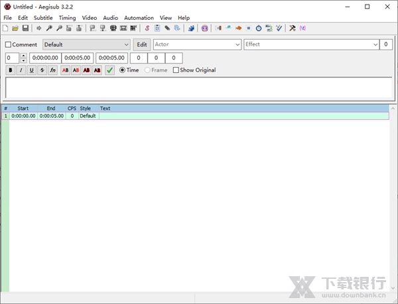Screen dimensions: 398x304
Task: Expand the Effect dropdown list
Action: 374,44
